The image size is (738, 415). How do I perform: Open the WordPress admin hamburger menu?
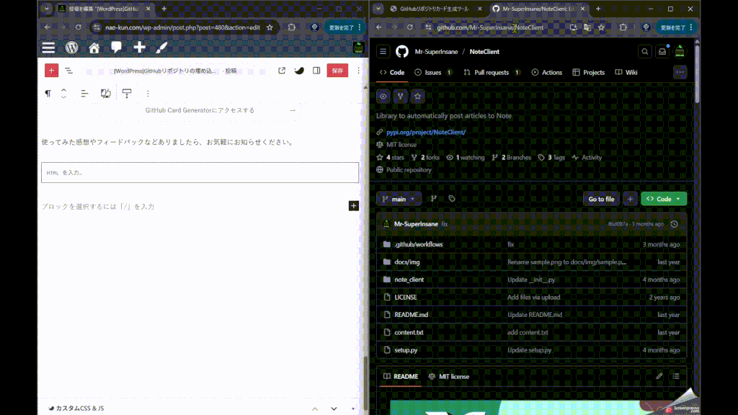pos(48,48)
